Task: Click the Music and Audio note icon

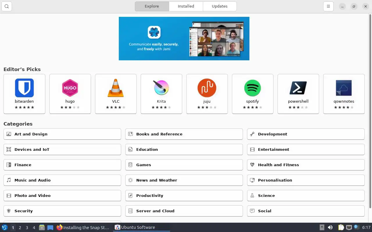Action: (9, 180)
